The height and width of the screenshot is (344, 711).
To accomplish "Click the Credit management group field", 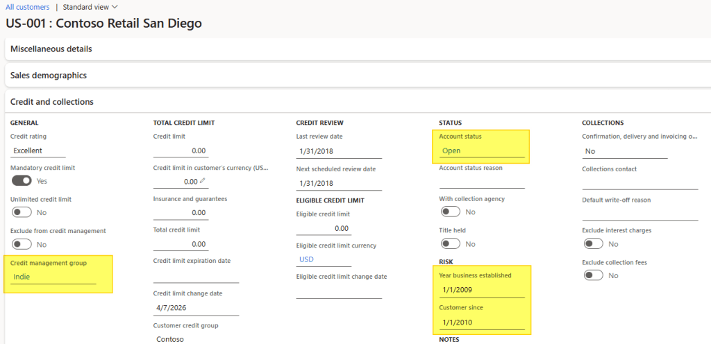I will point(53,277).
